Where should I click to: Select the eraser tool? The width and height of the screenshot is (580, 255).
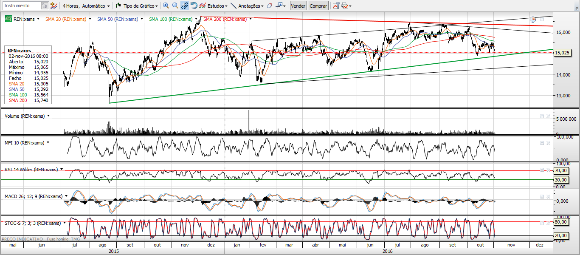[x=269, y=6]
